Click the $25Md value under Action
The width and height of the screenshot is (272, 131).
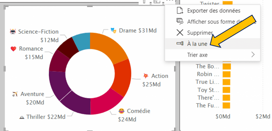[x=151, y=84]
